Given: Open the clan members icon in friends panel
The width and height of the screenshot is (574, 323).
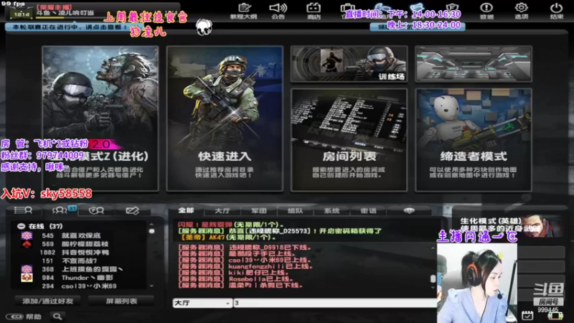Looking at the screenshot, I should pyautogui.click(x=96, y=210).
